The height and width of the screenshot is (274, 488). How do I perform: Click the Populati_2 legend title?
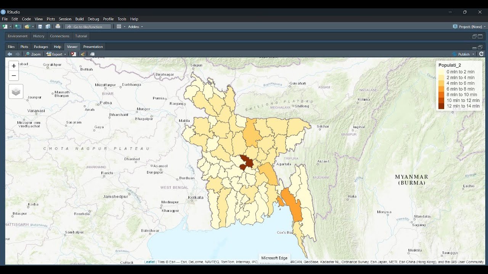pos(450,65)
